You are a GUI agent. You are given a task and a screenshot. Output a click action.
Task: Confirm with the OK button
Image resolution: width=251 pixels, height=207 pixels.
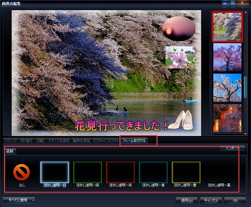[235, 200]
